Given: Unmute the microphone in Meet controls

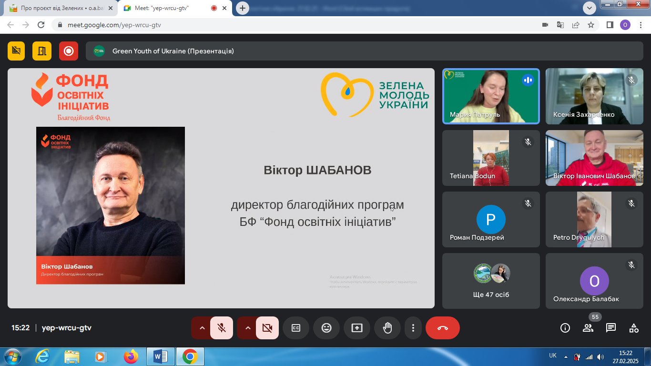Looking at the screenshot, I should (x=222, y=328).
